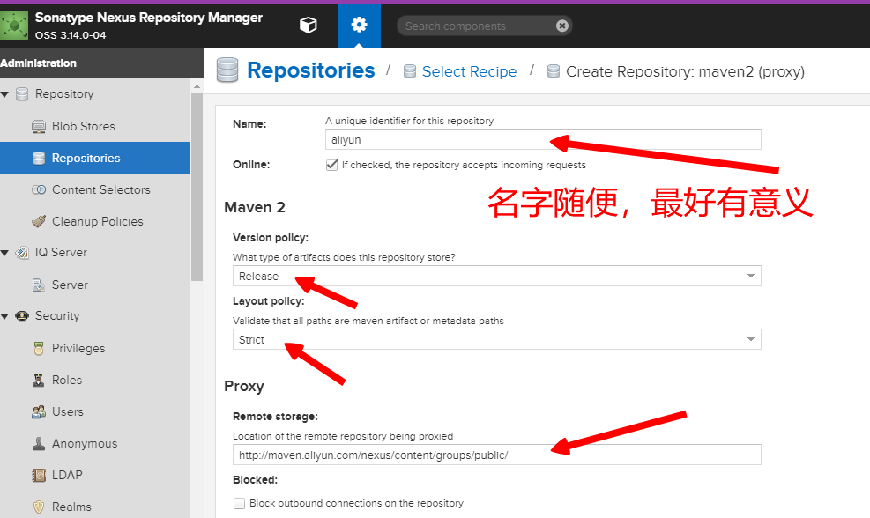Click the Blob Stores icon in sidebar
The height and width of the screenshot is (518, 870).
[x=38, y=127]
